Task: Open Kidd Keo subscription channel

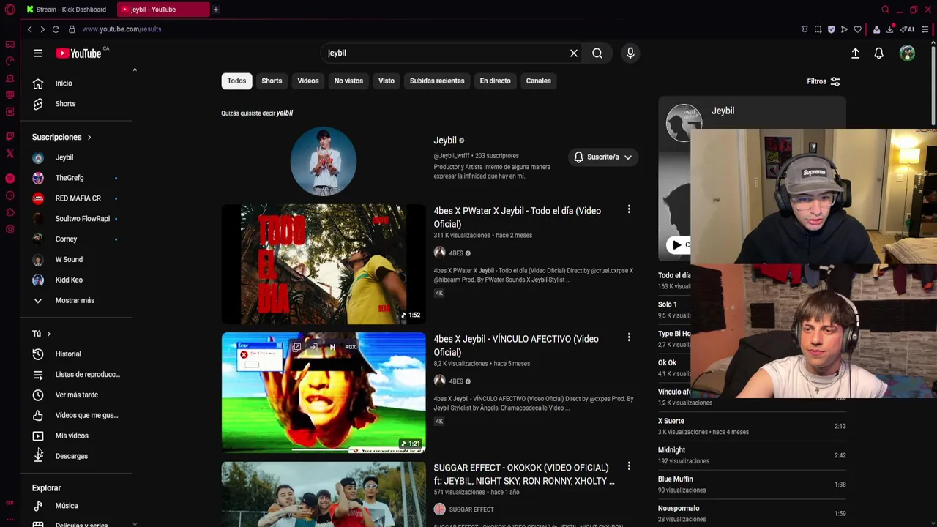Action: pos(75,280)
